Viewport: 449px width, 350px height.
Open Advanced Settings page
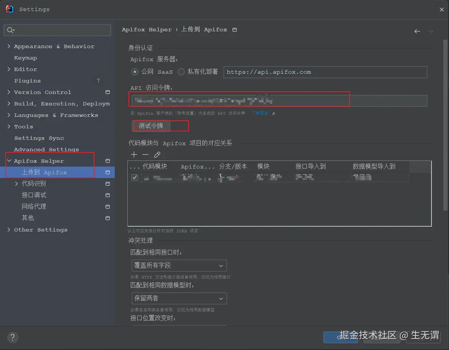pyautogui.click(x=46, y=149)
